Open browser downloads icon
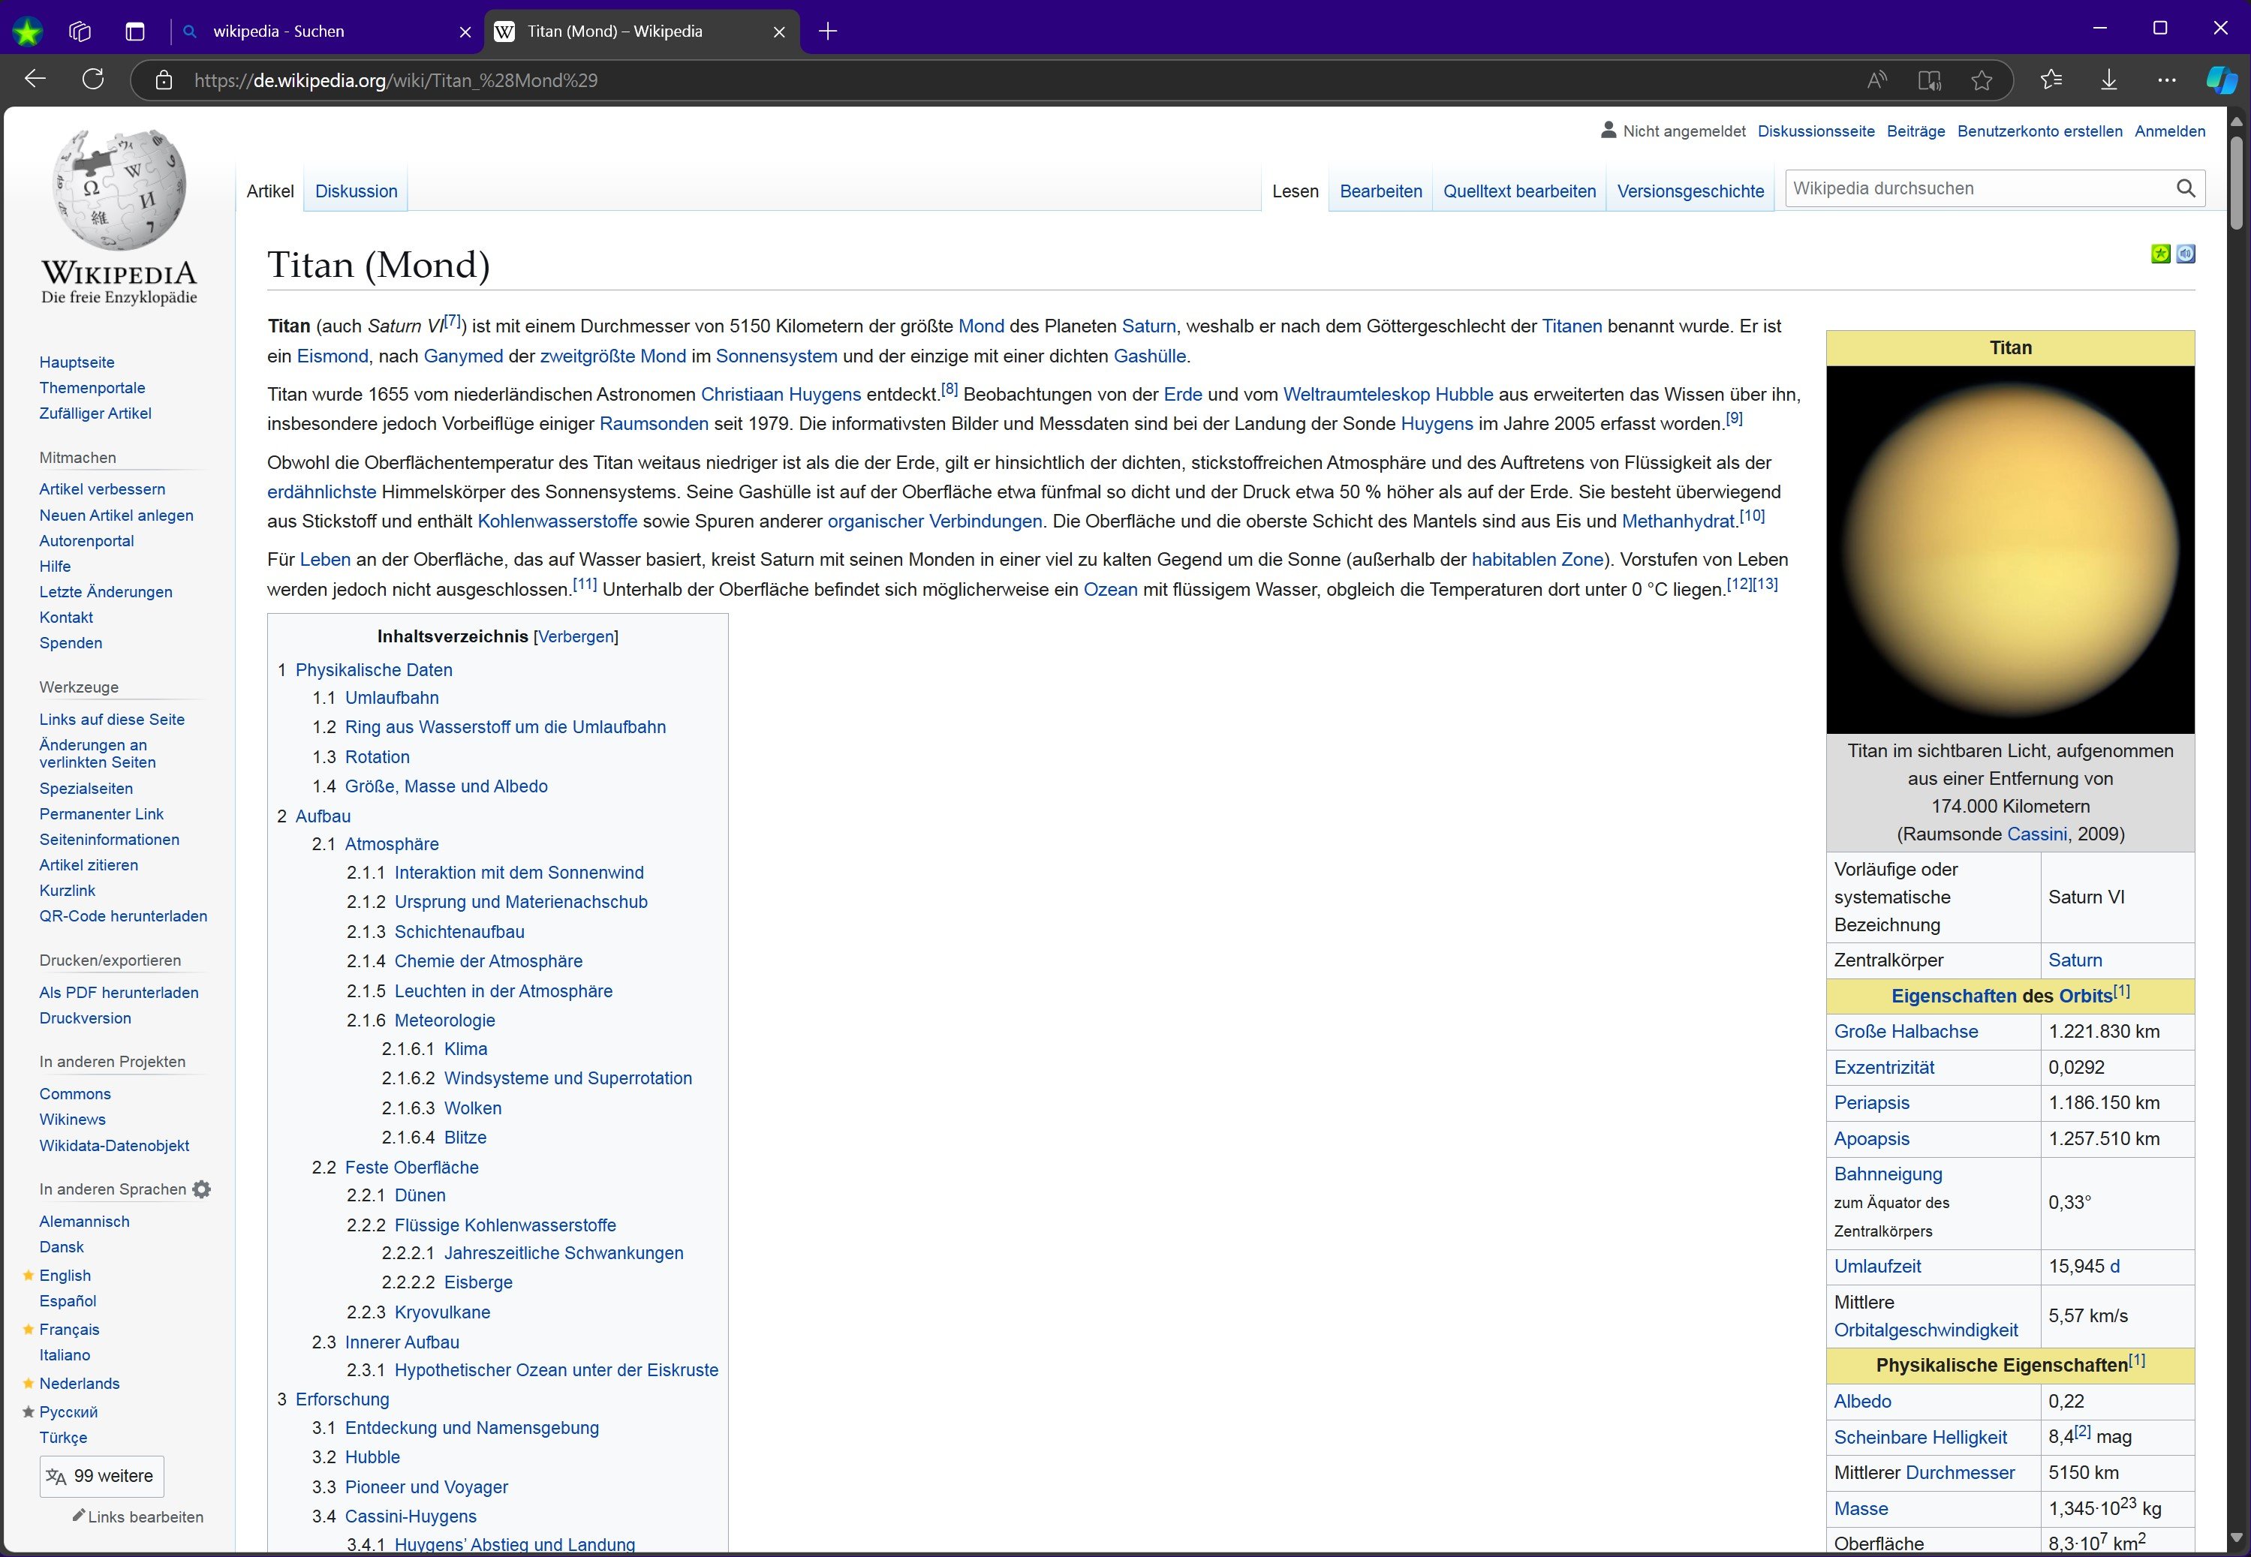Screen dimensions: 2251x1557 coord(2108,80)
